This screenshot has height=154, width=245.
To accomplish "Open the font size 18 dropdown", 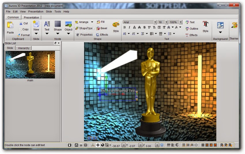I will (166, 22).
